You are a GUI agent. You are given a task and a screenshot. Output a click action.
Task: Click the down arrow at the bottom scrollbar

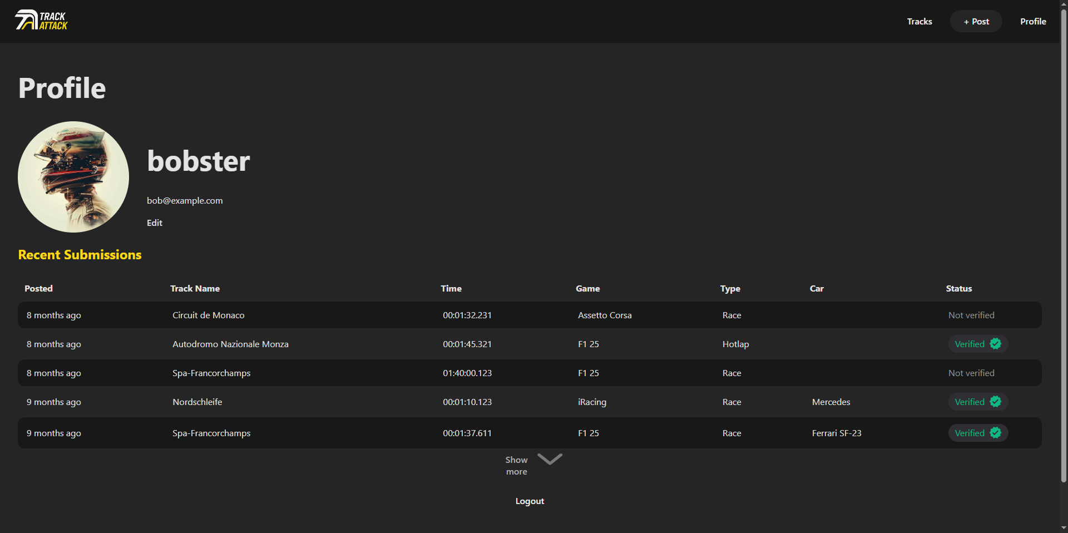point(1063,528)
